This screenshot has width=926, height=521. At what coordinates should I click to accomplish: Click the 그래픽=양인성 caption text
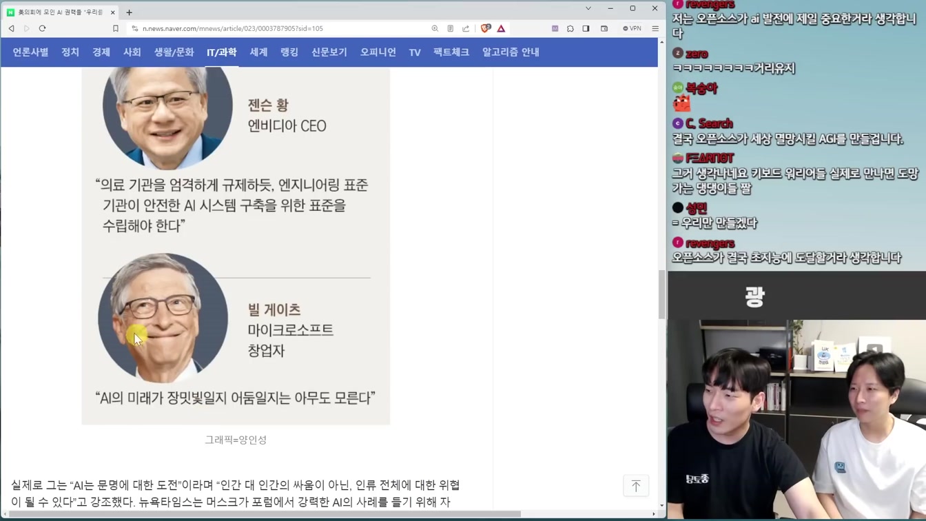tap(236, 440)
